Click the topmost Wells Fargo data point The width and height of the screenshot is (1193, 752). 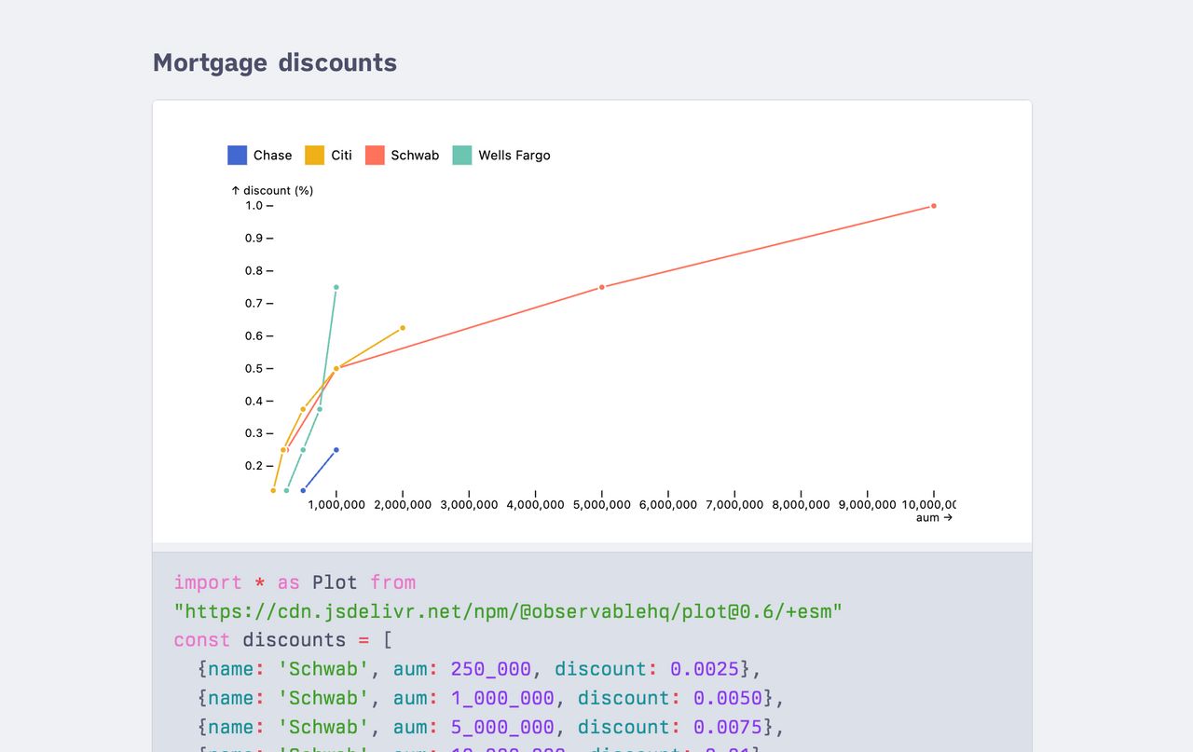tap(336, 287)
